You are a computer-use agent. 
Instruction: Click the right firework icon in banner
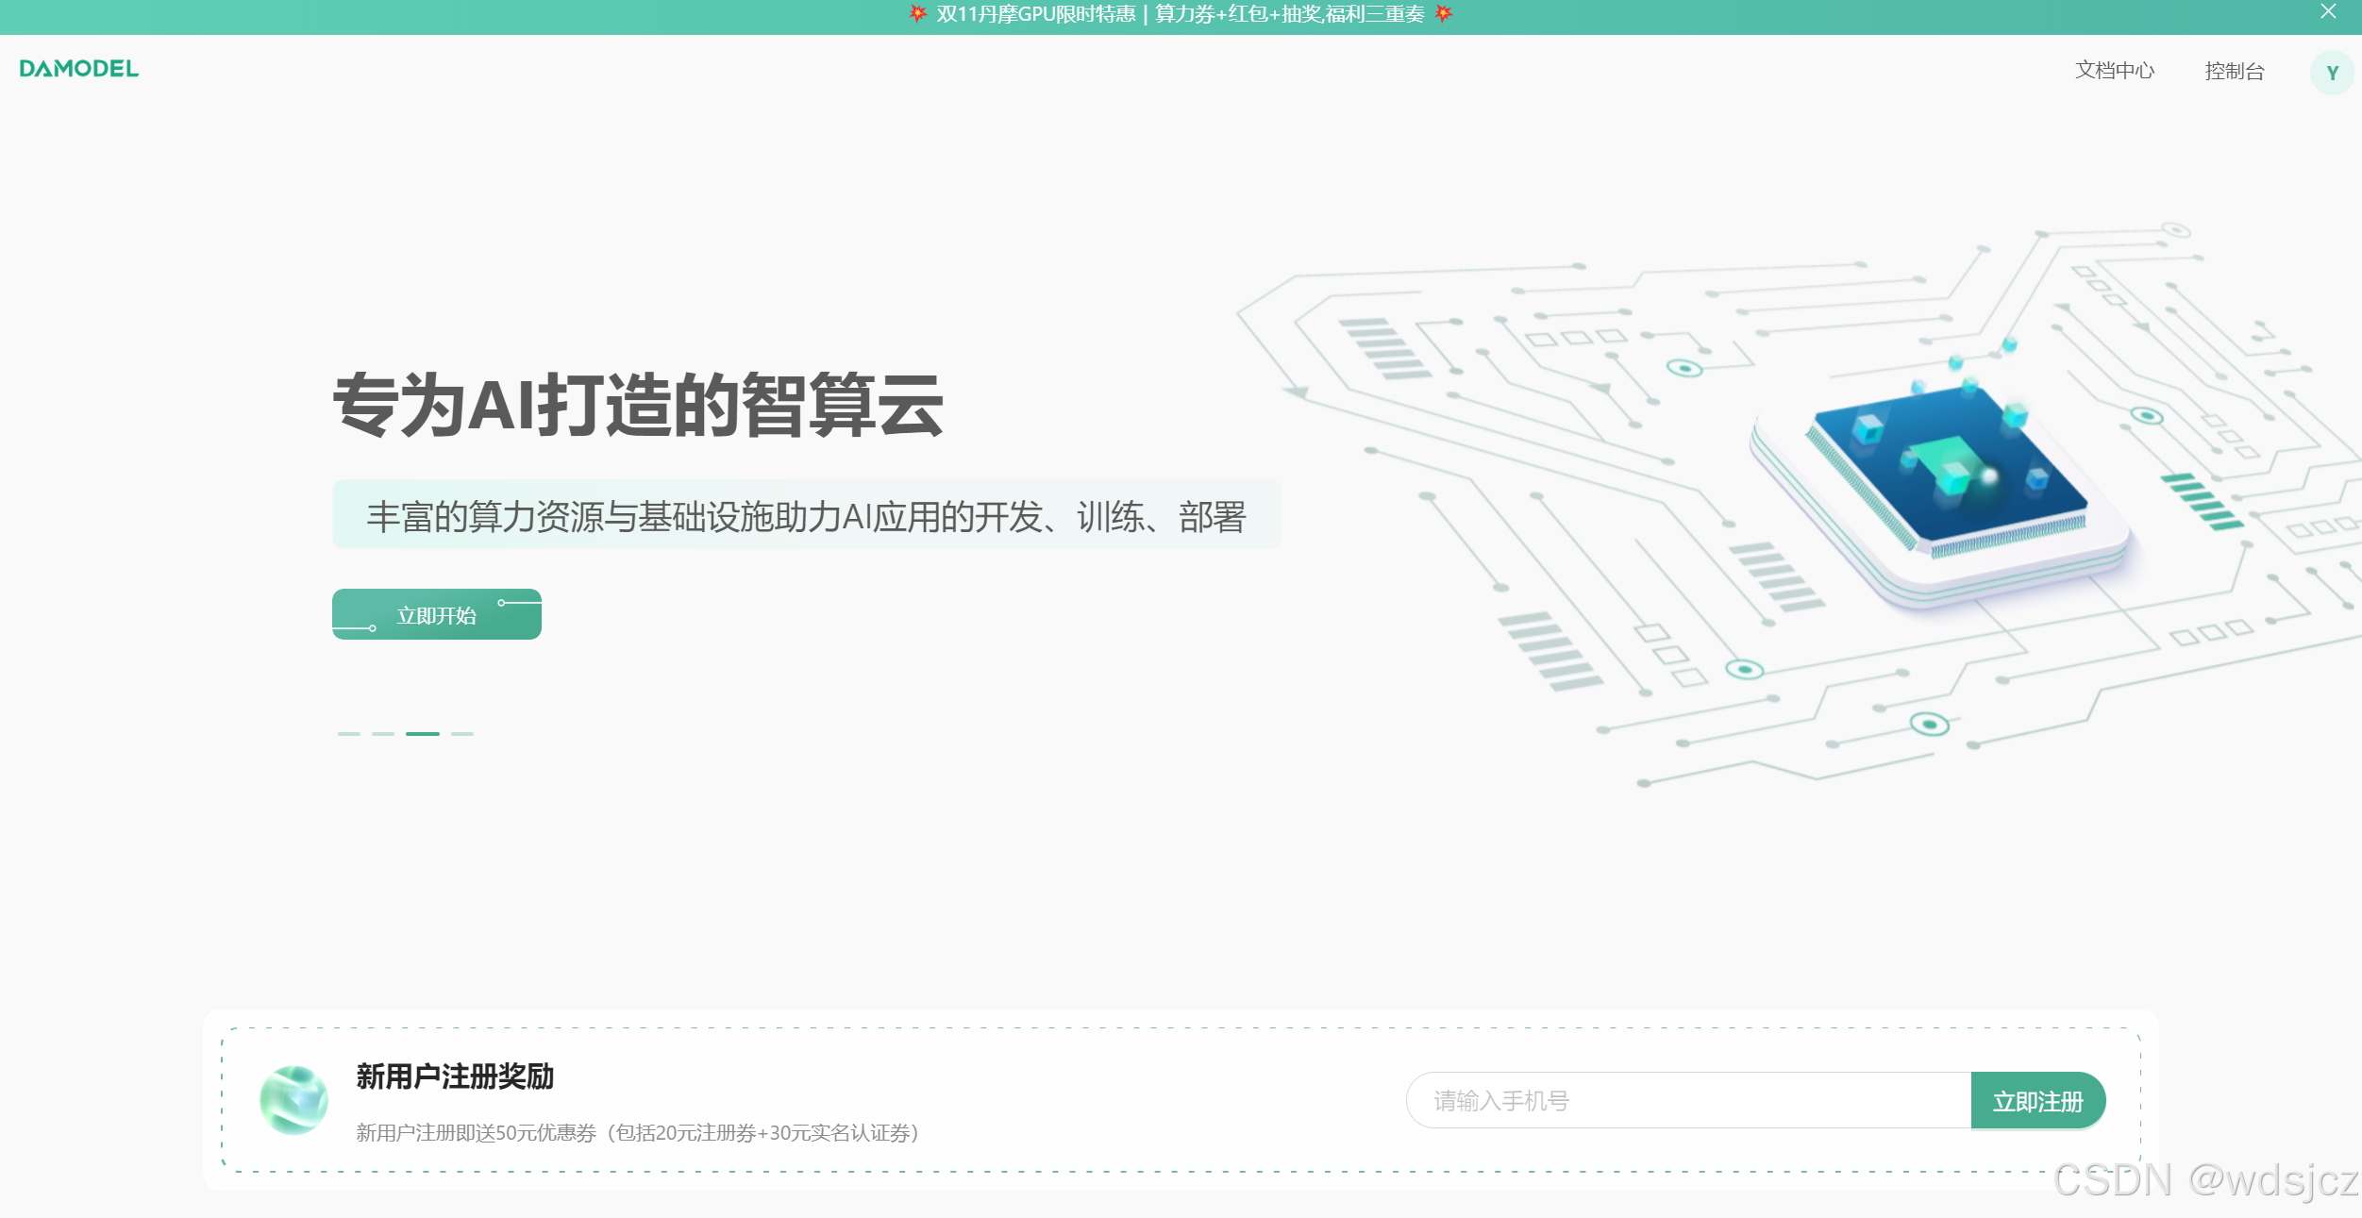1443,13
